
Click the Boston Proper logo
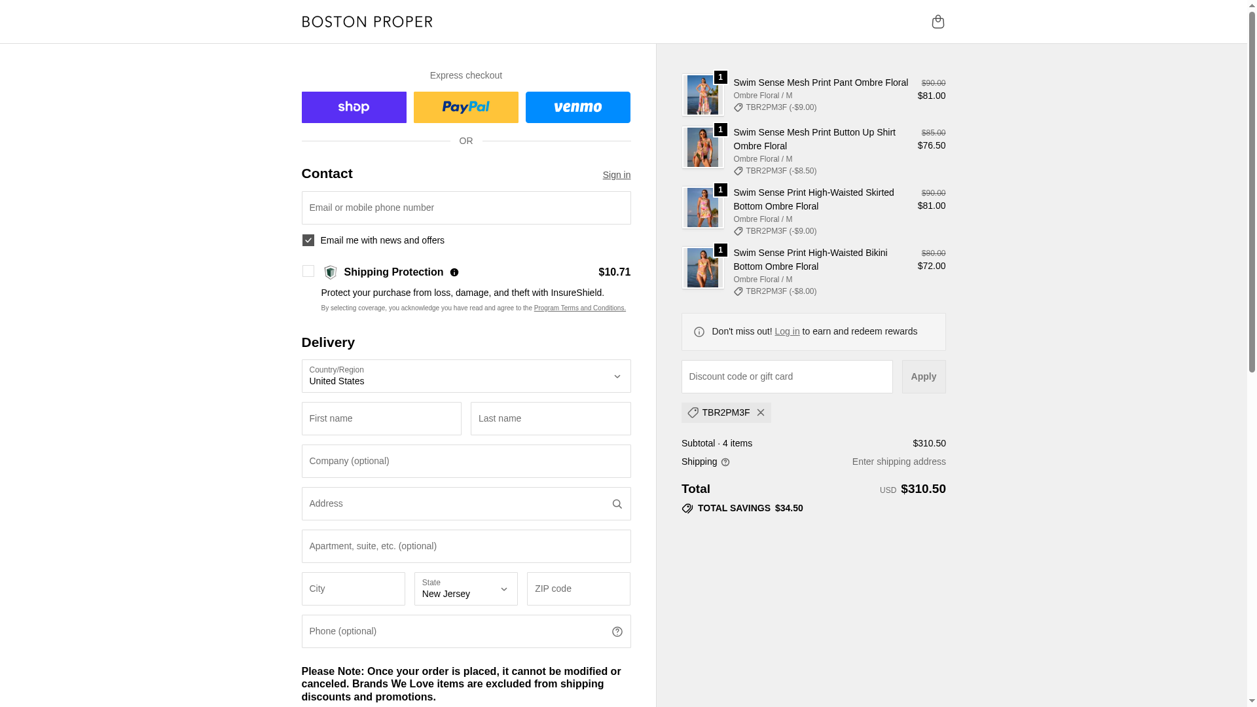click(x=367, y=22)
